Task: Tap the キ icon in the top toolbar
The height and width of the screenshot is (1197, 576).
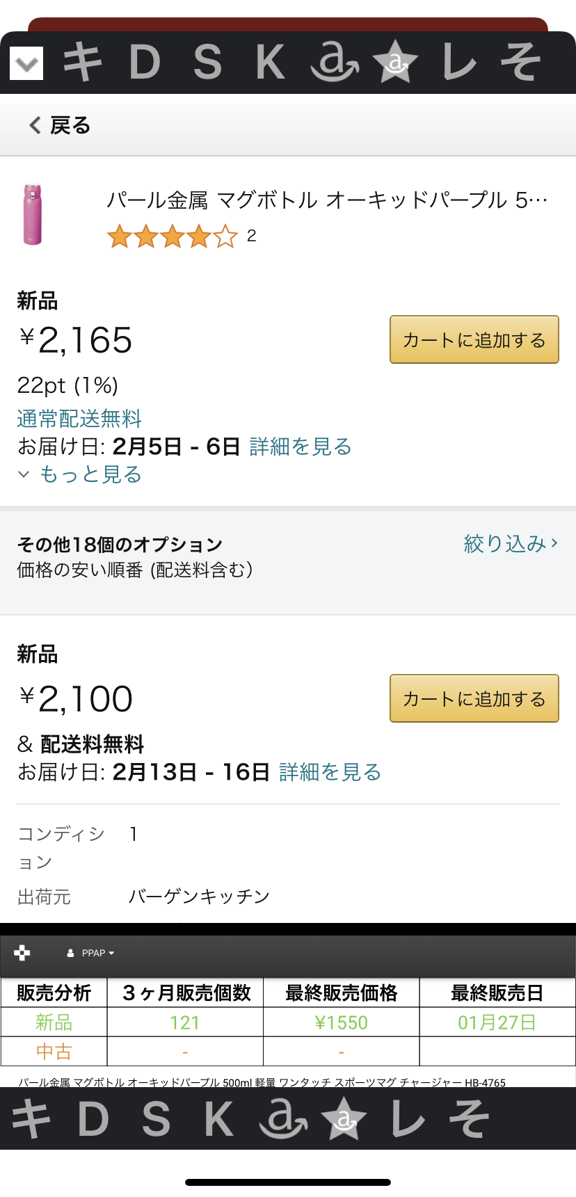Action: coord(83,63)
